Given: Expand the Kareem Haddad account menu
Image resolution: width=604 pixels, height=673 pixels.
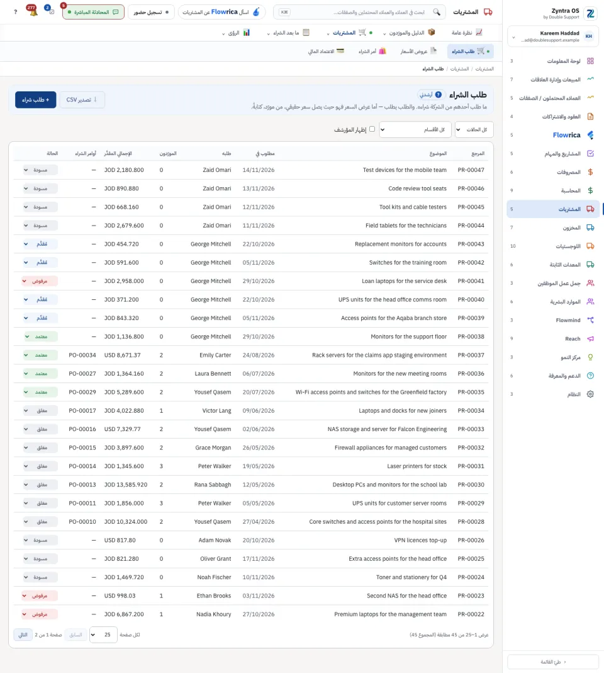Looking at the screenshot, I should click(552, 37).
